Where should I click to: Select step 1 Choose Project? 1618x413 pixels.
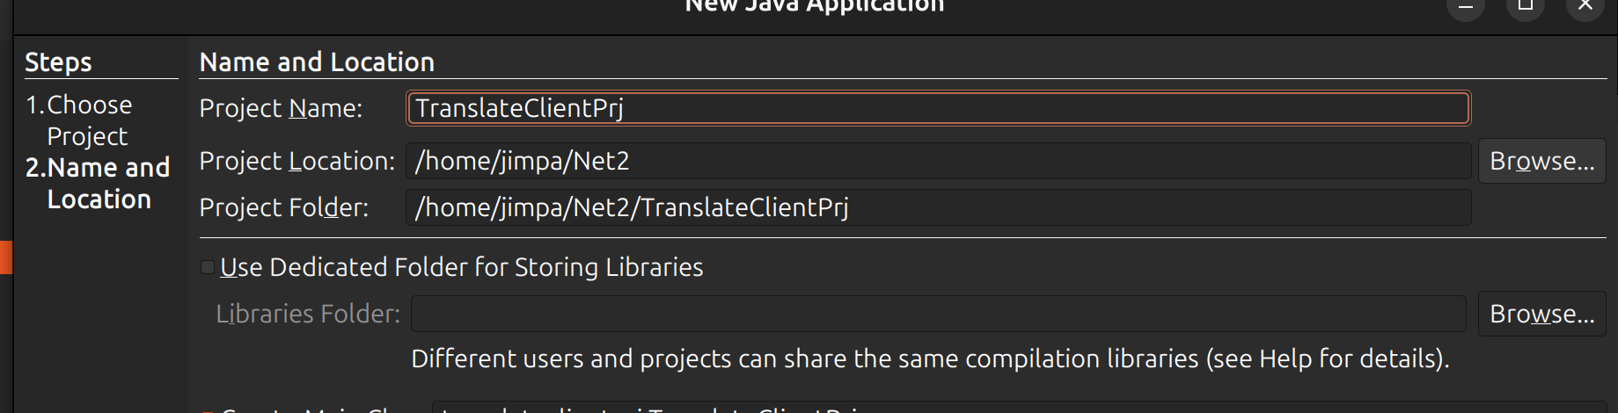pos(88,120)
